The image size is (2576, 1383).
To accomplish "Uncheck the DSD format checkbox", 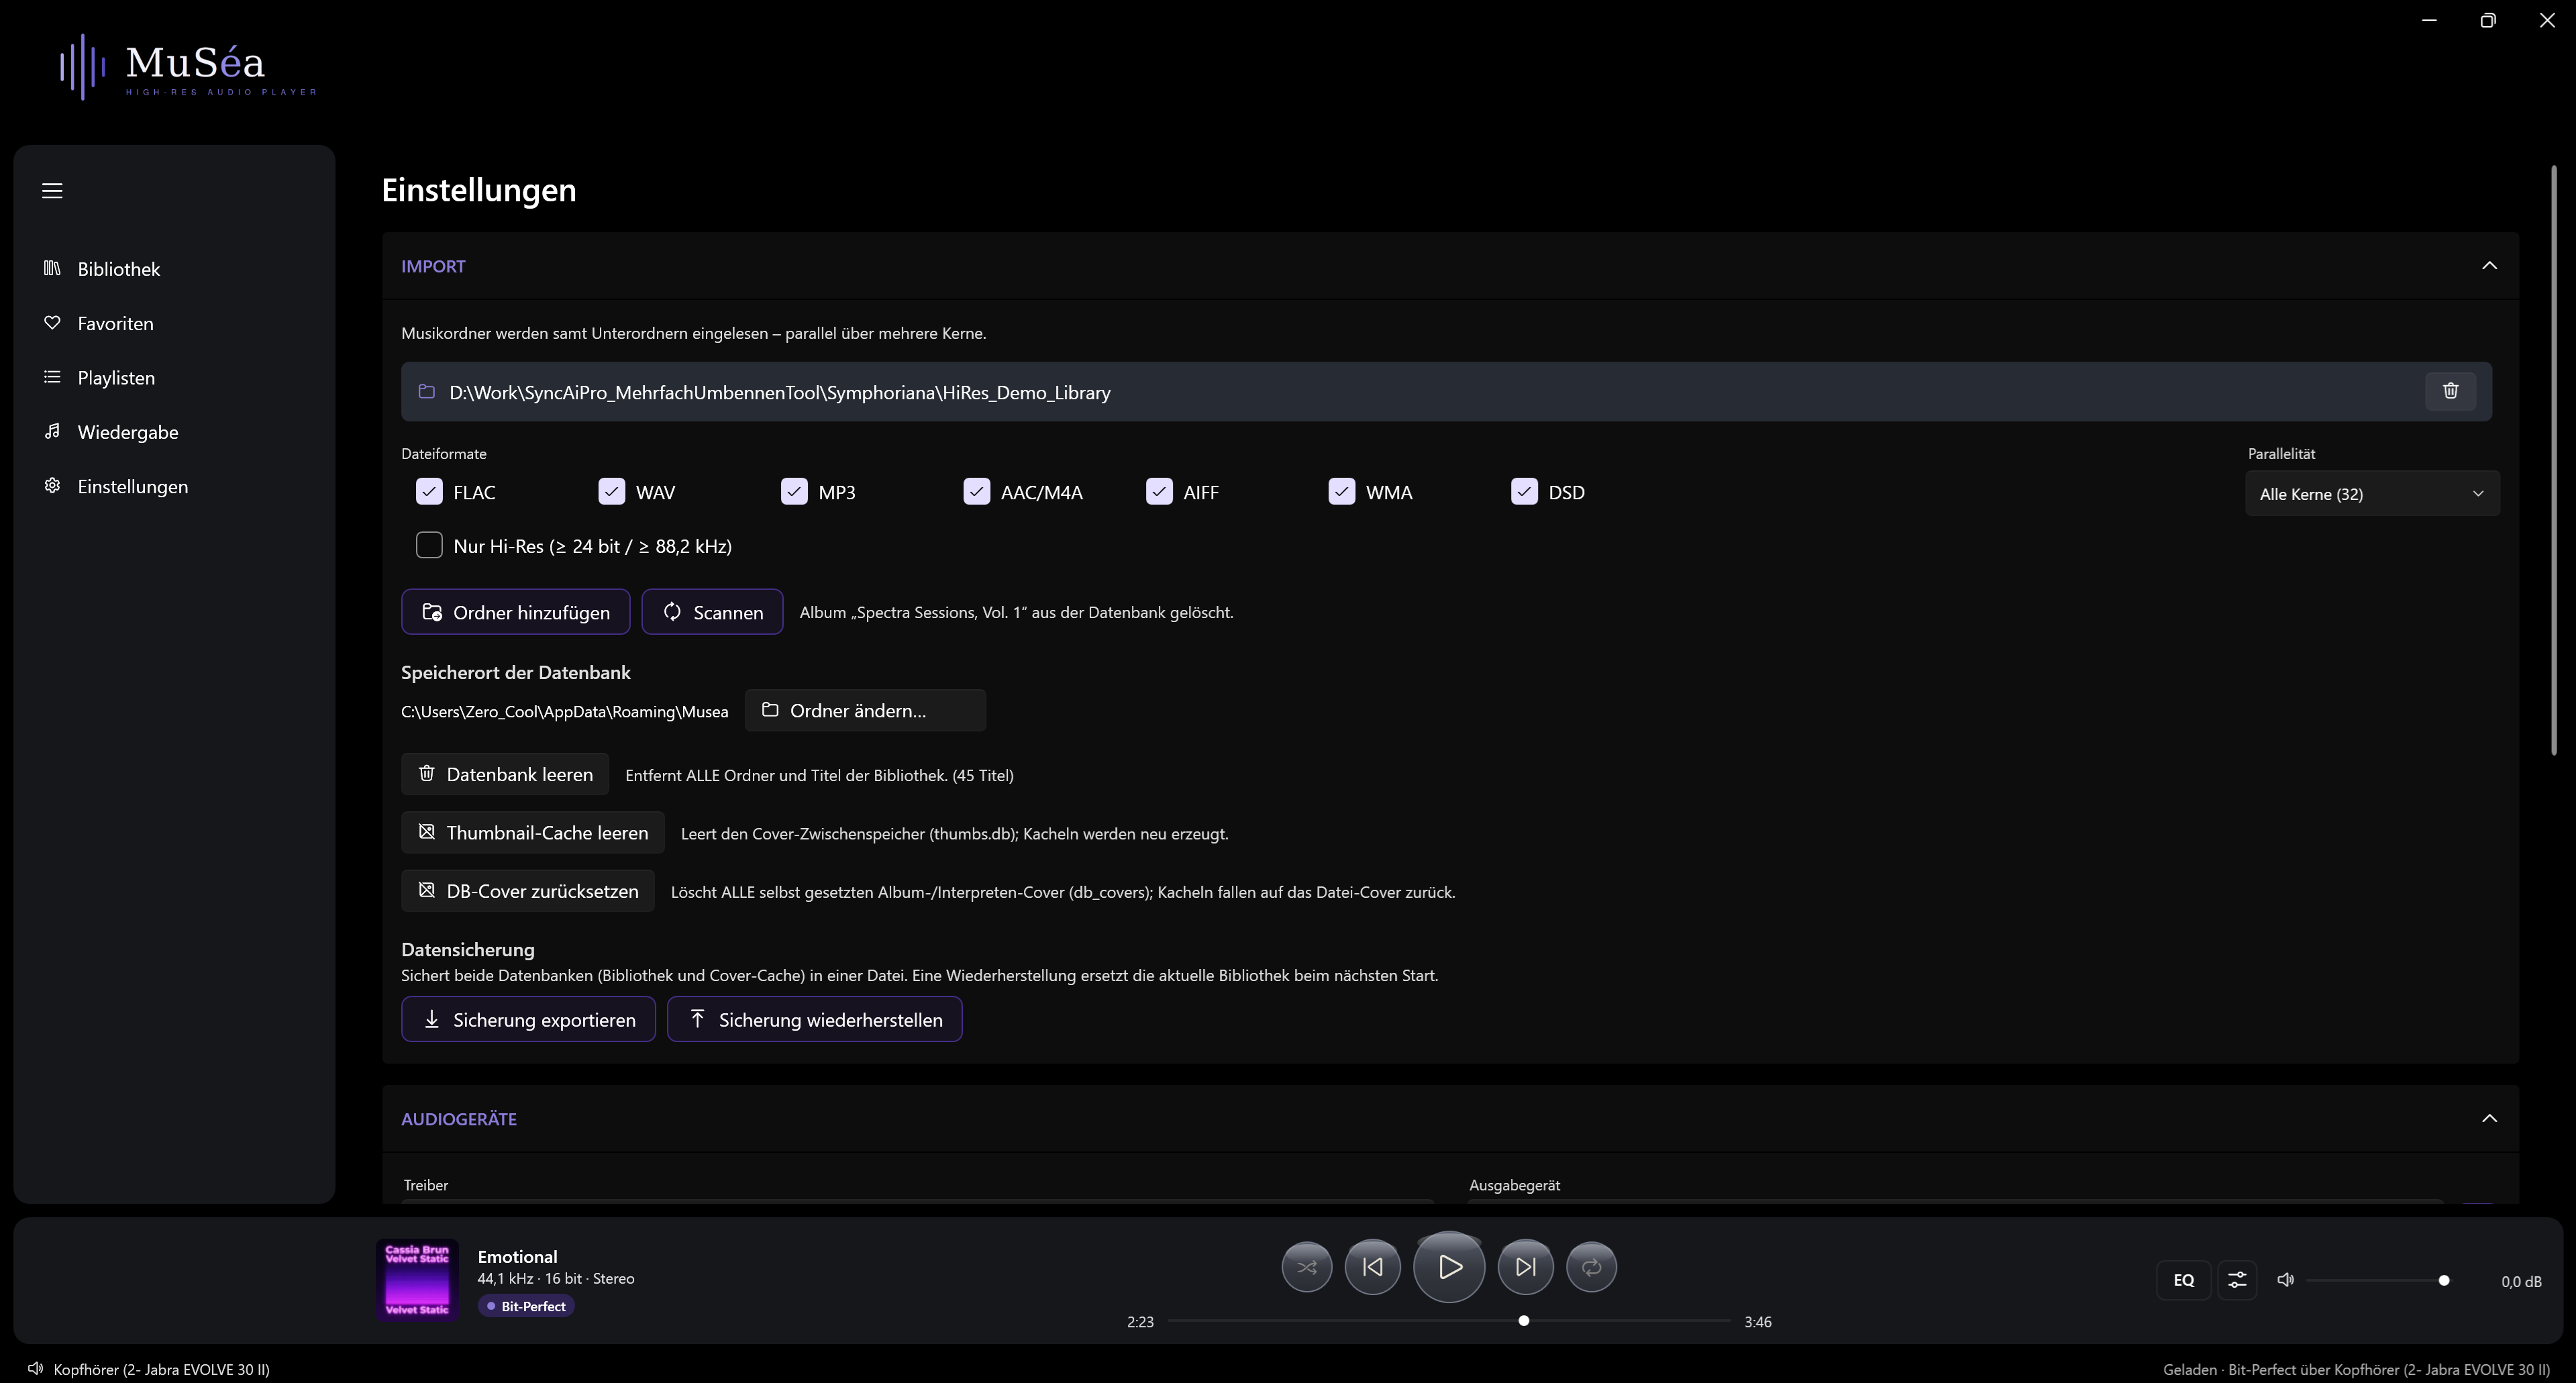I will [1524, 491].
